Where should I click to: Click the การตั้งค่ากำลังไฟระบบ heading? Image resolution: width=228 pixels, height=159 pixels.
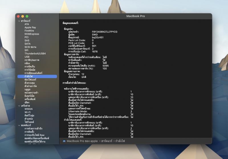pyautogui.click(x=74, y=83)
